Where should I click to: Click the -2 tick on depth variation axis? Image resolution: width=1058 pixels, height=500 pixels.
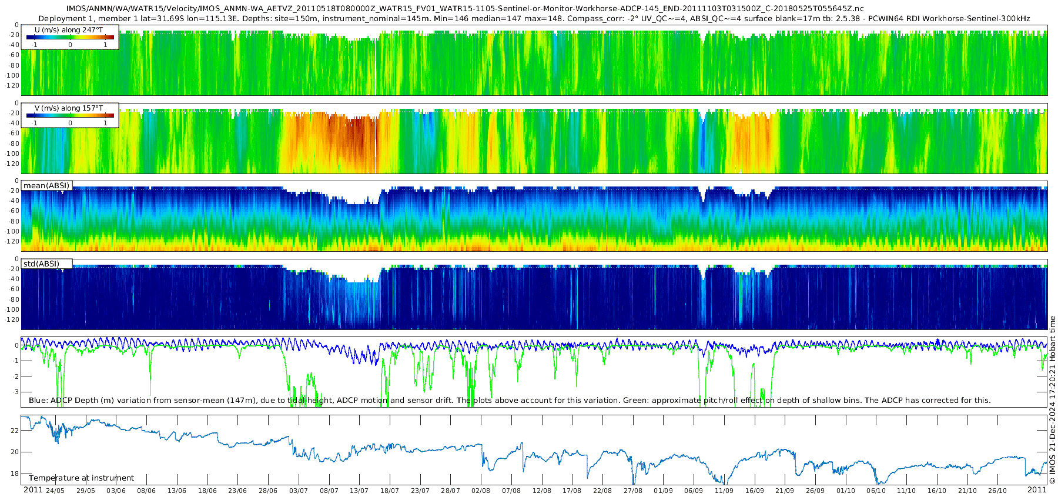[16, 376]
